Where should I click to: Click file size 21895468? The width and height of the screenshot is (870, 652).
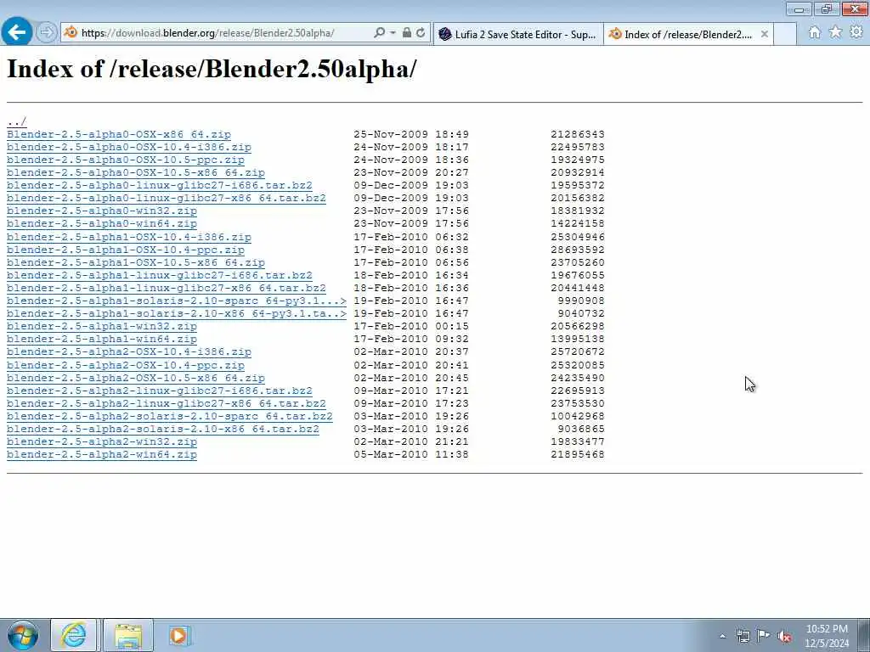(x=578, y=454)
